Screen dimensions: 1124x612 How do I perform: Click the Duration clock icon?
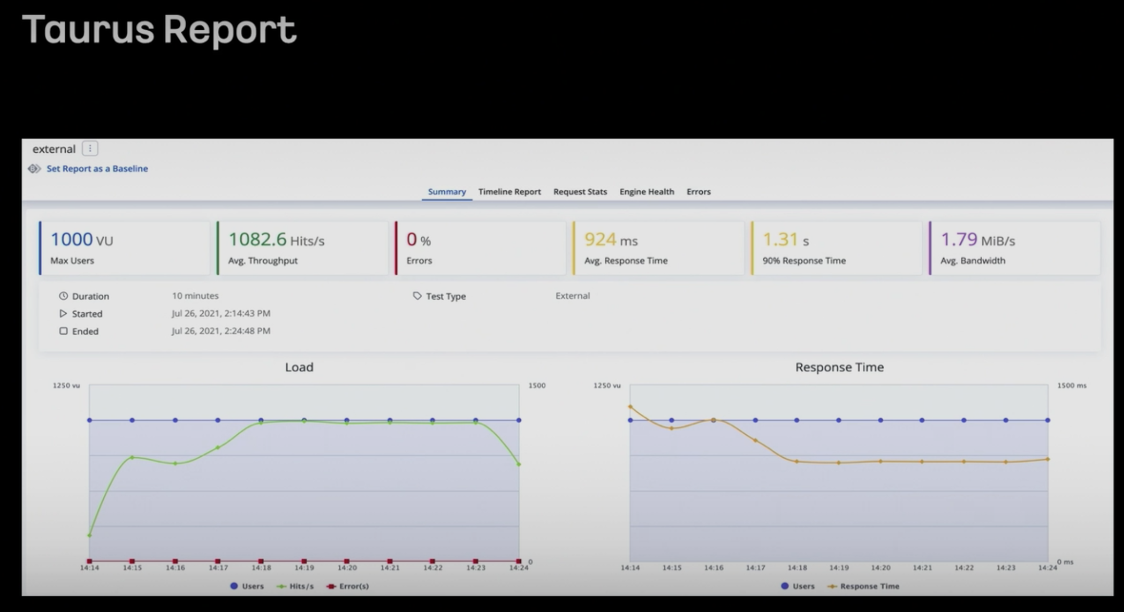pyautogui.click(x=63, y=296)
